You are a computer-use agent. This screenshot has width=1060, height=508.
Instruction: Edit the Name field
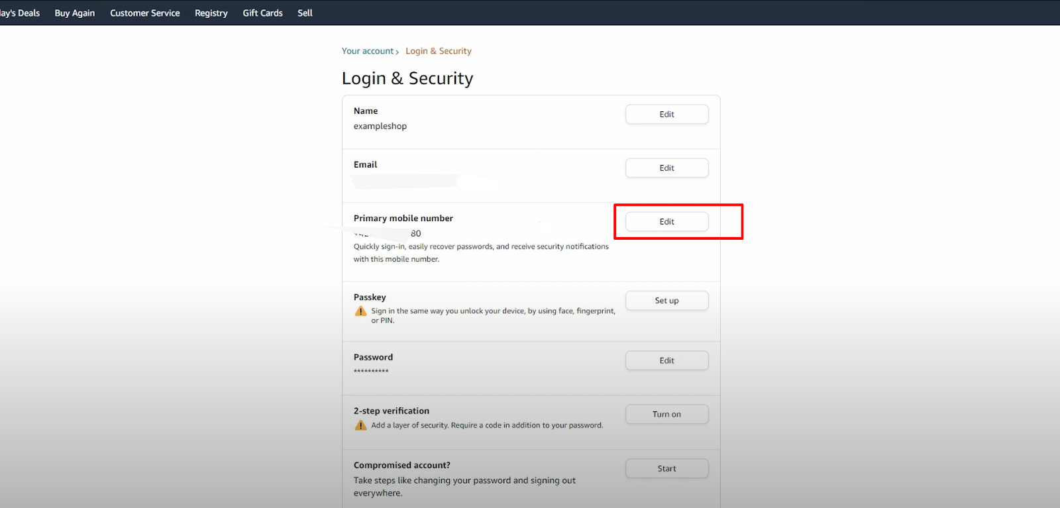point(667,114)
